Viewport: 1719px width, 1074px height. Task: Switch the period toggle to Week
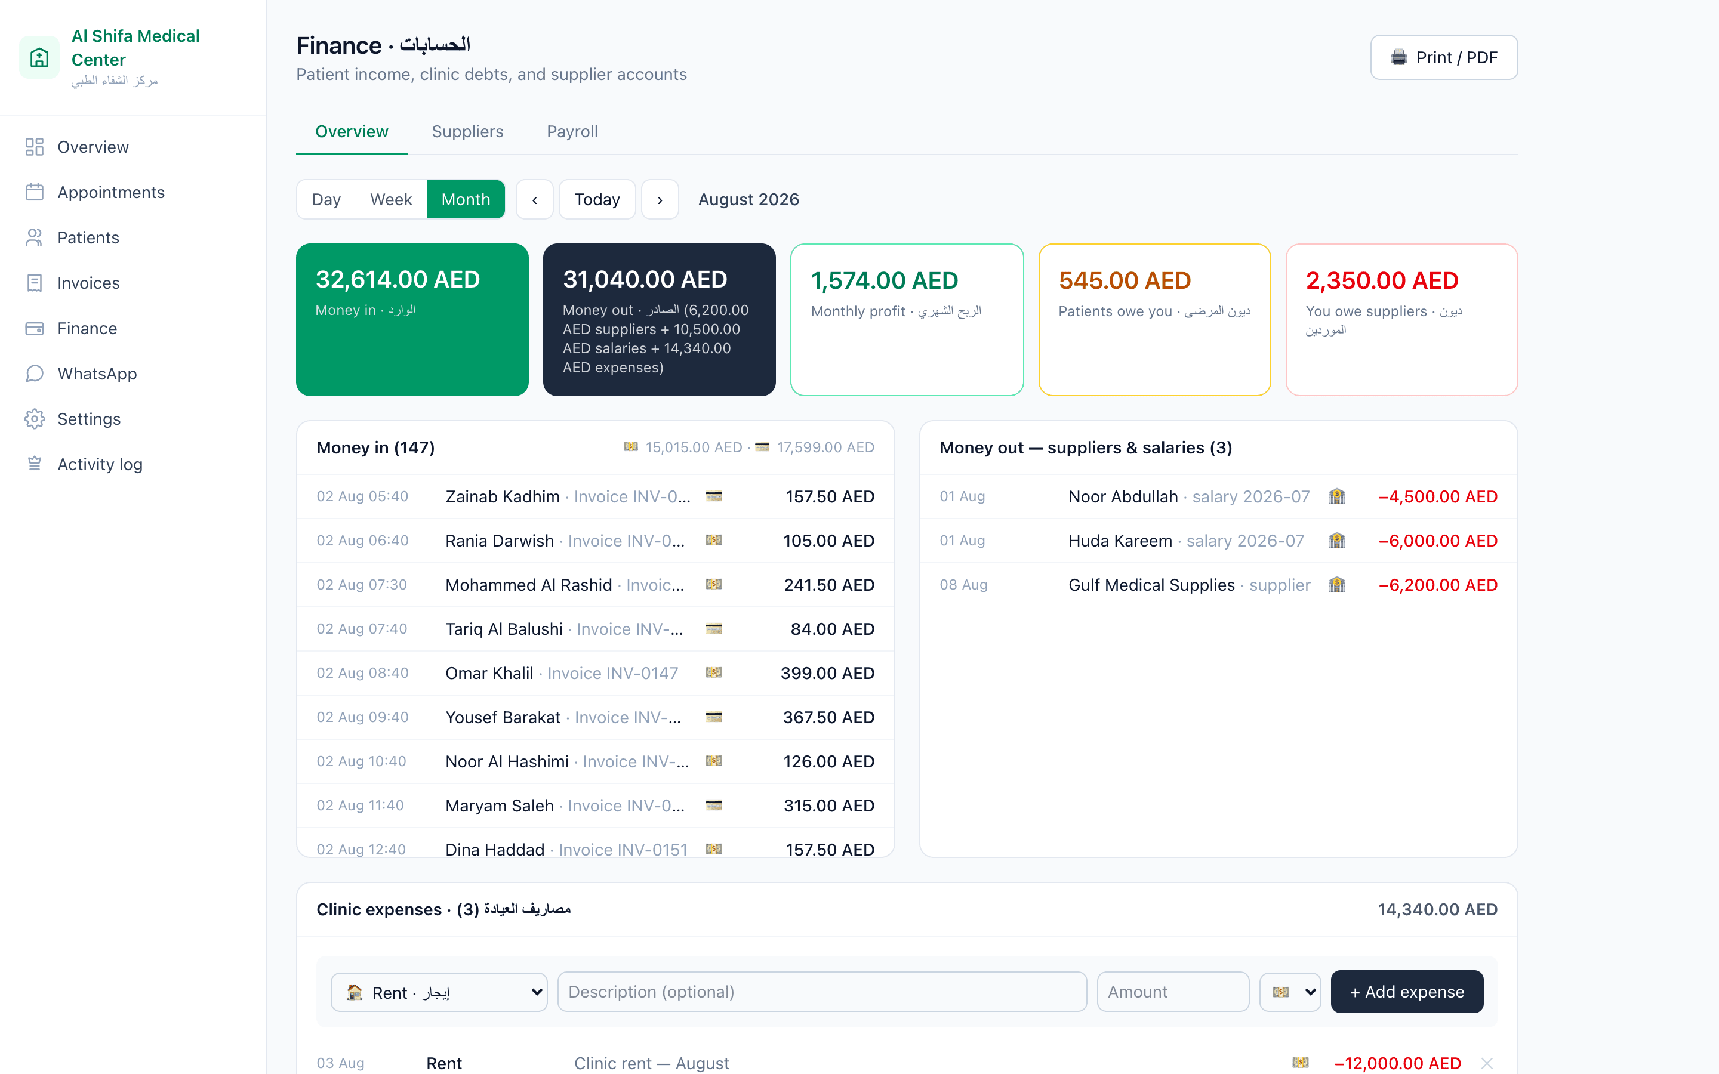click(391, 200)
